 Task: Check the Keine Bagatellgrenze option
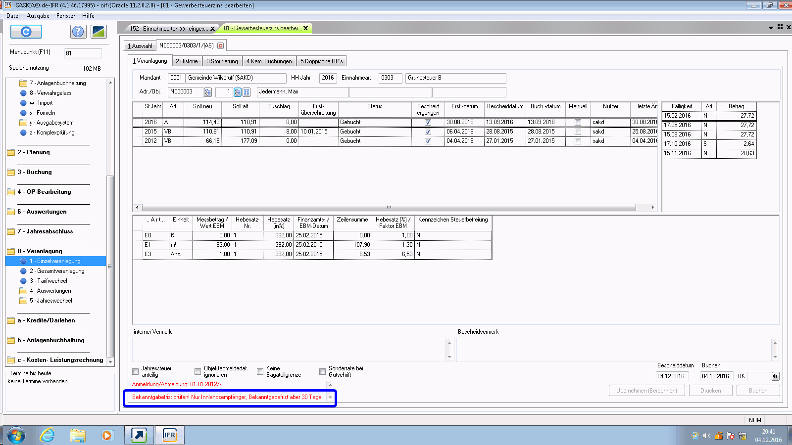[x=260, y=371]
